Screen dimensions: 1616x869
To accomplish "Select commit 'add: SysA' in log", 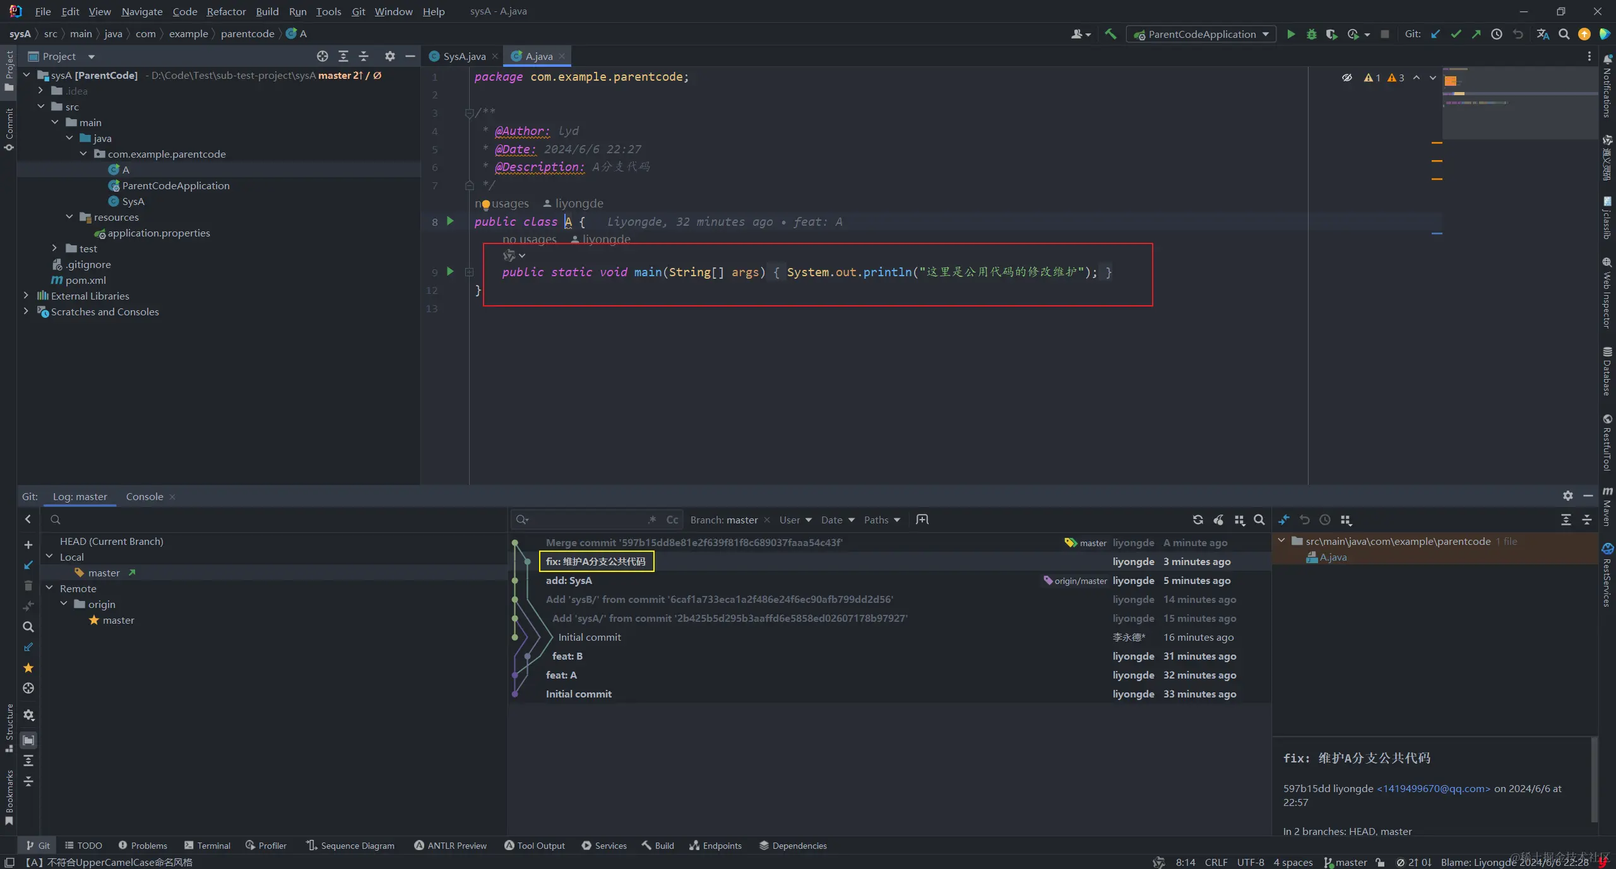I will 569,580.
